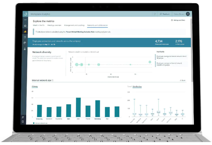
Task: Go to Management and coaching tab
Action: 74,25
